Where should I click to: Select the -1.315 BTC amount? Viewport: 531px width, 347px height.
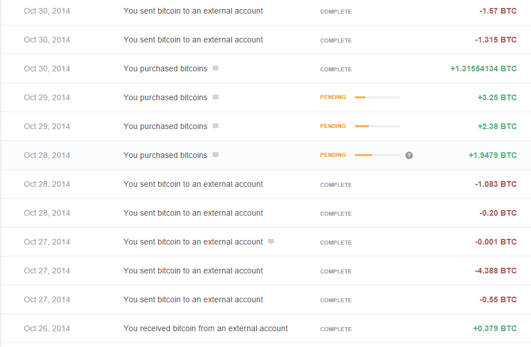(x=495, y=40)
